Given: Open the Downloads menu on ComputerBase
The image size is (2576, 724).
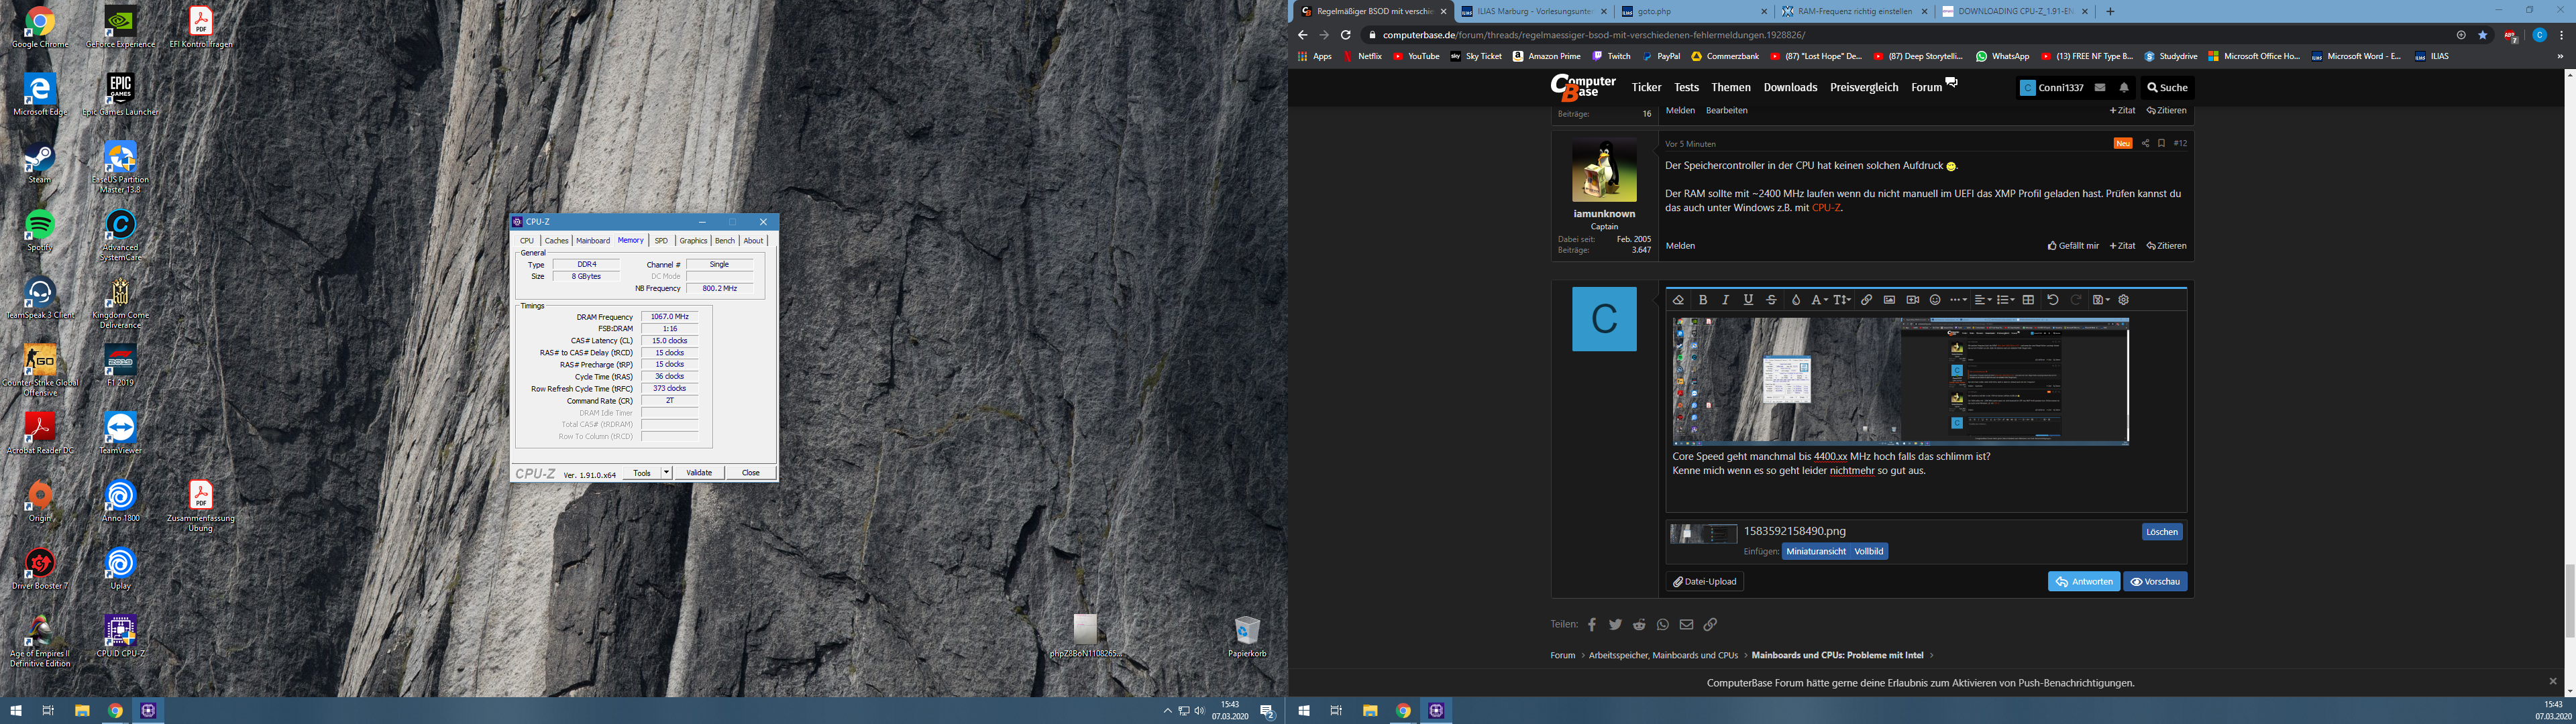Looking at the screenshot, I should [1790, 88].
